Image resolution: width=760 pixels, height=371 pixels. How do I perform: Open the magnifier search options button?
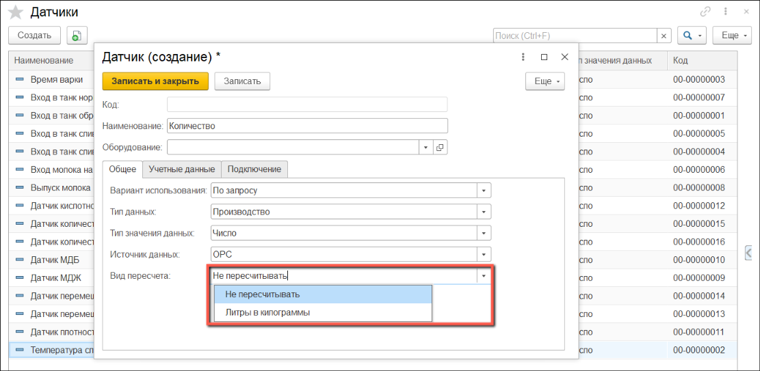click(691, 36)
